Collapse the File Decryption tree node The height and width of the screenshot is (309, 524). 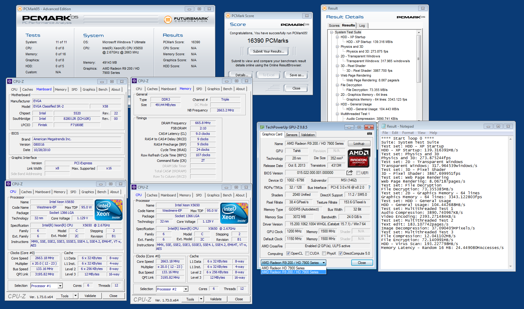click(x=337, y=85)
